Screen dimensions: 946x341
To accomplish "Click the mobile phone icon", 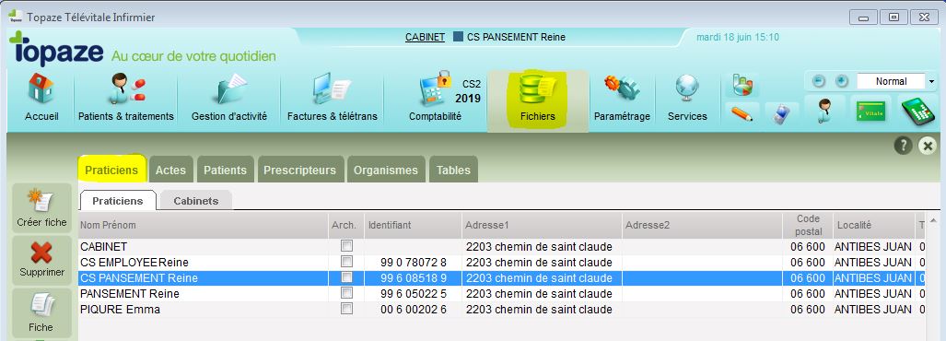I will 782,112.
